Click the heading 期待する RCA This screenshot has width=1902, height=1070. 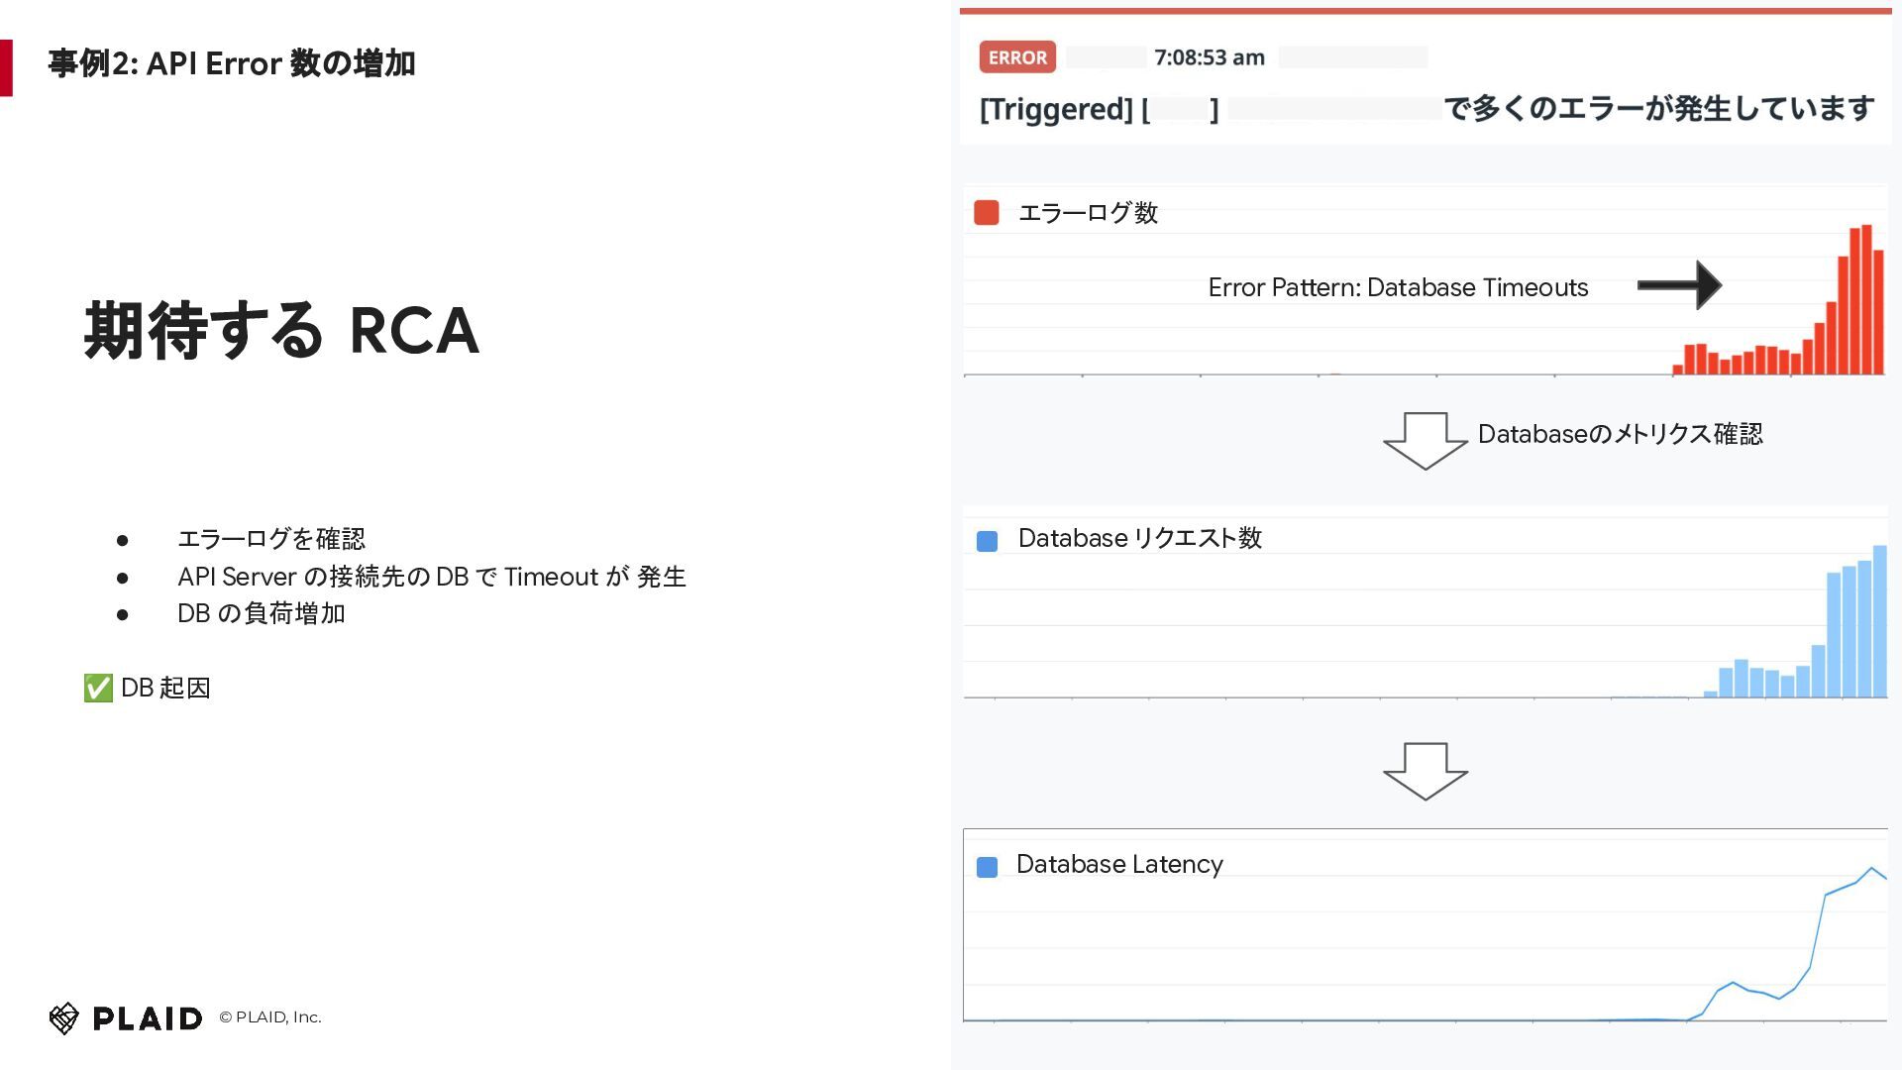coord(281,330)
